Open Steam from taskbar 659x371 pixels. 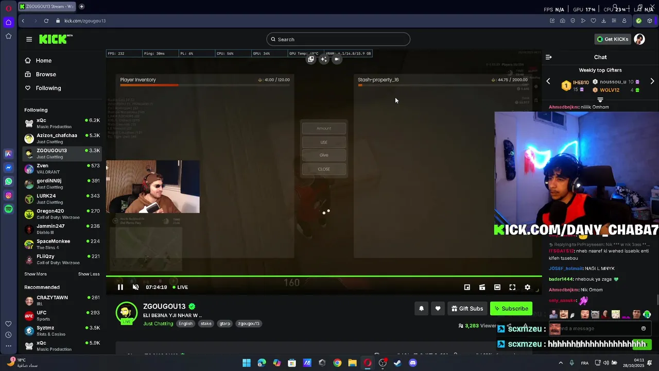coord(397,363)
